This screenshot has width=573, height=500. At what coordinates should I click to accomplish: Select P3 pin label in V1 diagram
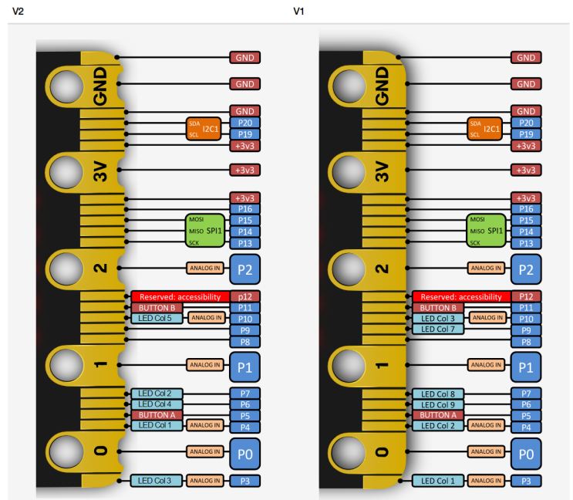pos(526,481)
